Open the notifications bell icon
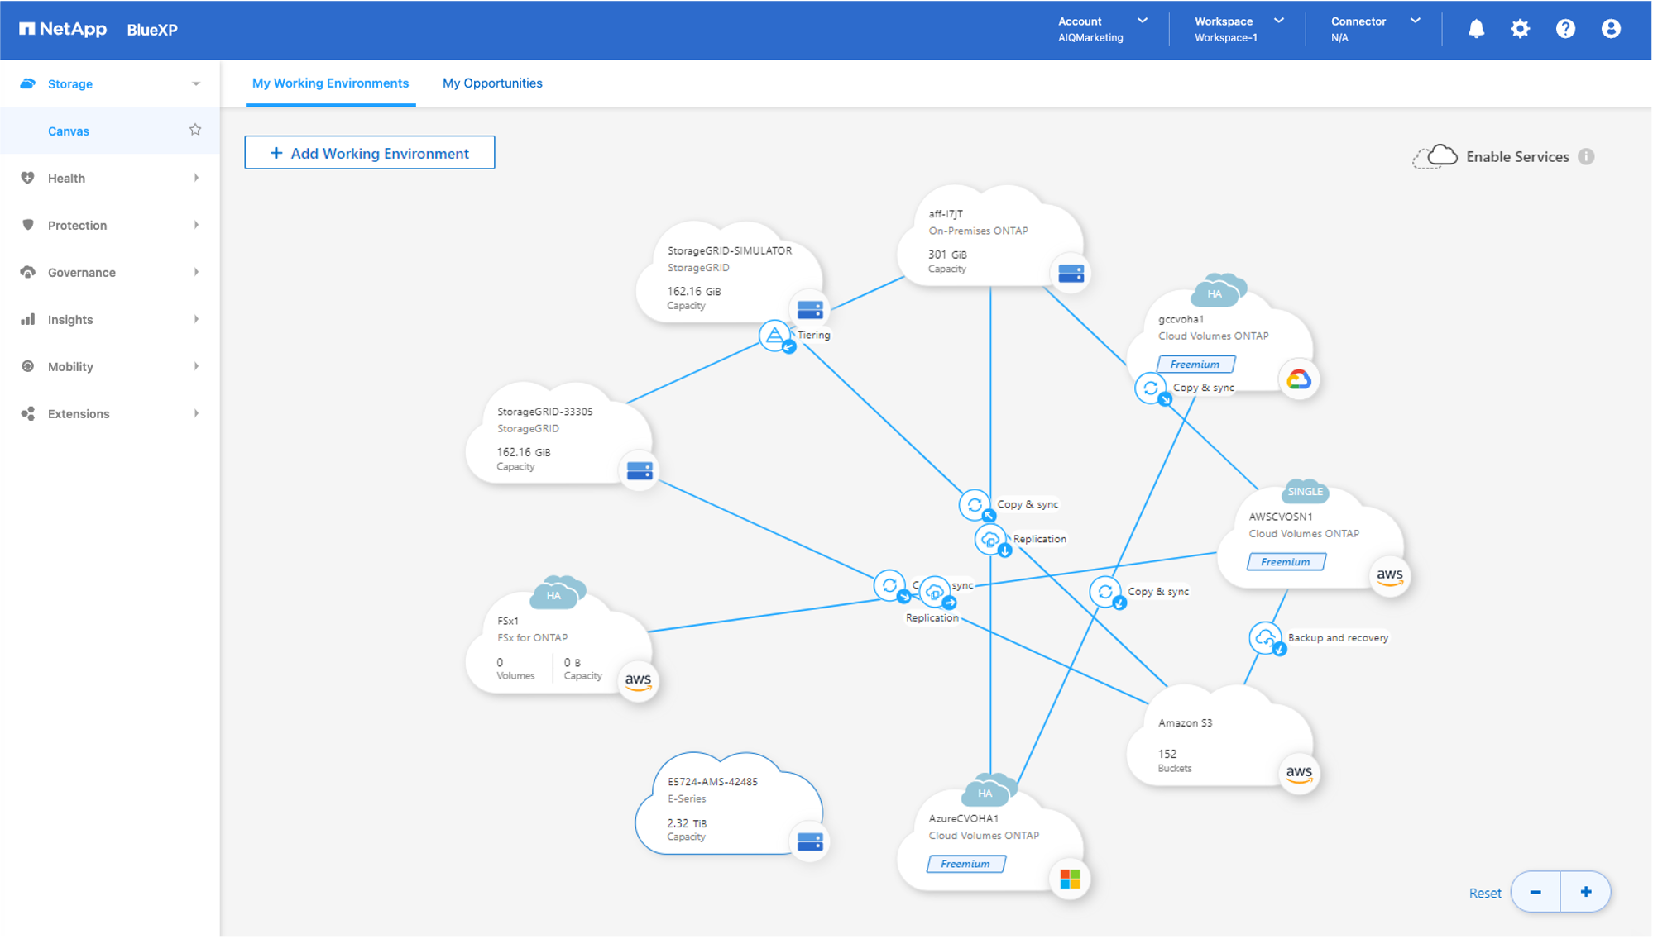The image size is (1653, 939). 1476,29
